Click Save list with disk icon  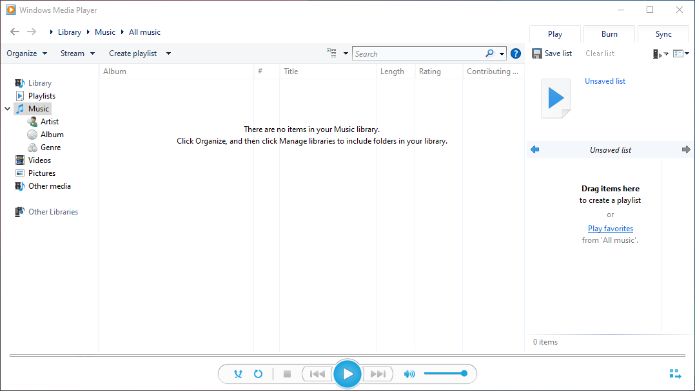552,53
